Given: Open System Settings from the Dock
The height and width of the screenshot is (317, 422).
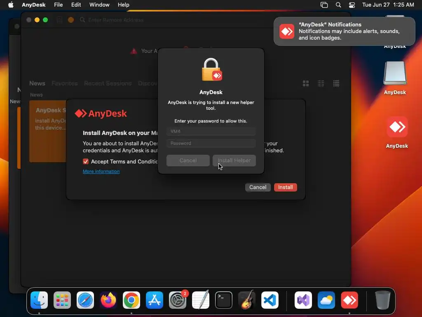Looking at the screenshot, I should point(178,300).
